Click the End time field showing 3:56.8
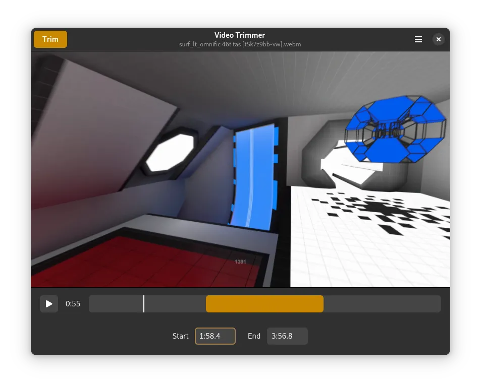This screenshot has height=389, width=481. point(287,336)
